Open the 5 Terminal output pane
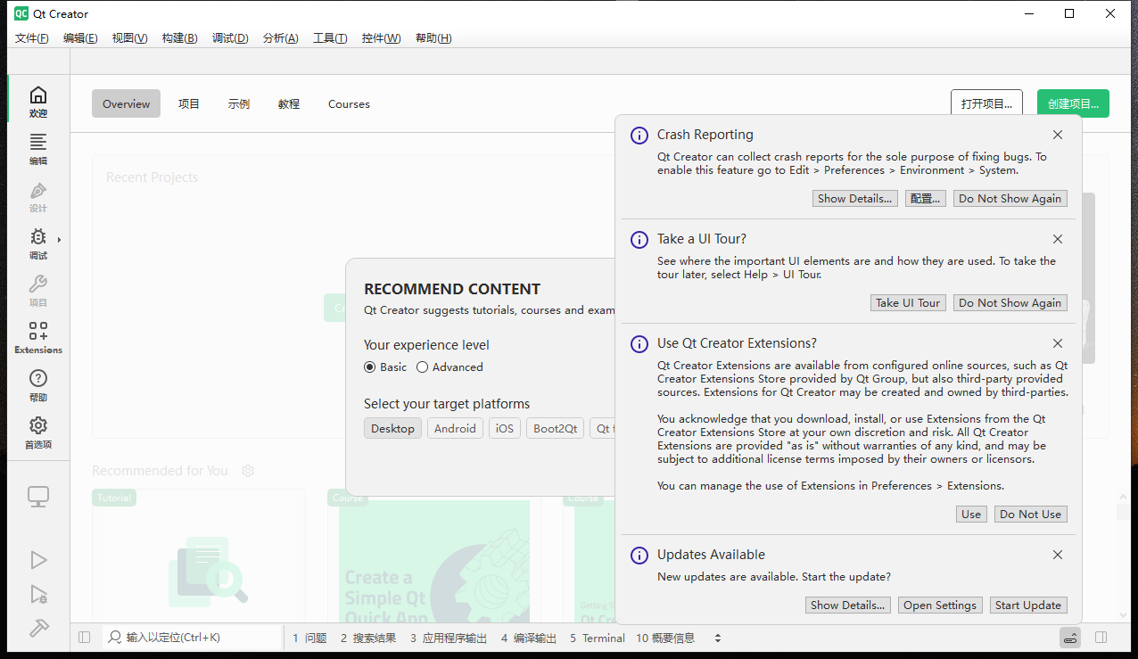This screenshot has height=659, width=1138. (598, 638)
